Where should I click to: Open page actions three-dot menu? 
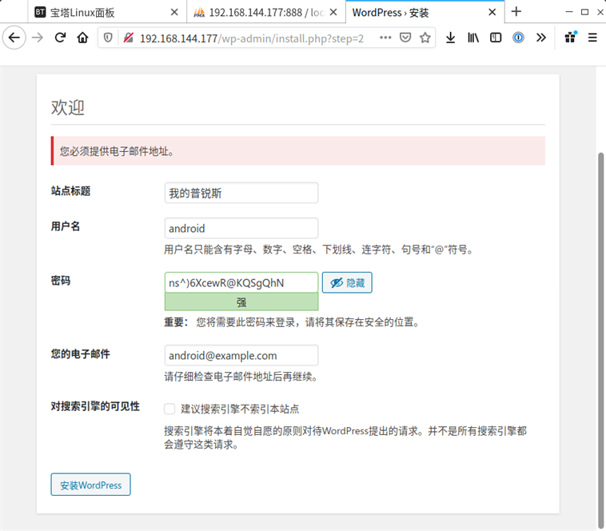pyautogui.click(x=385, y=38)
